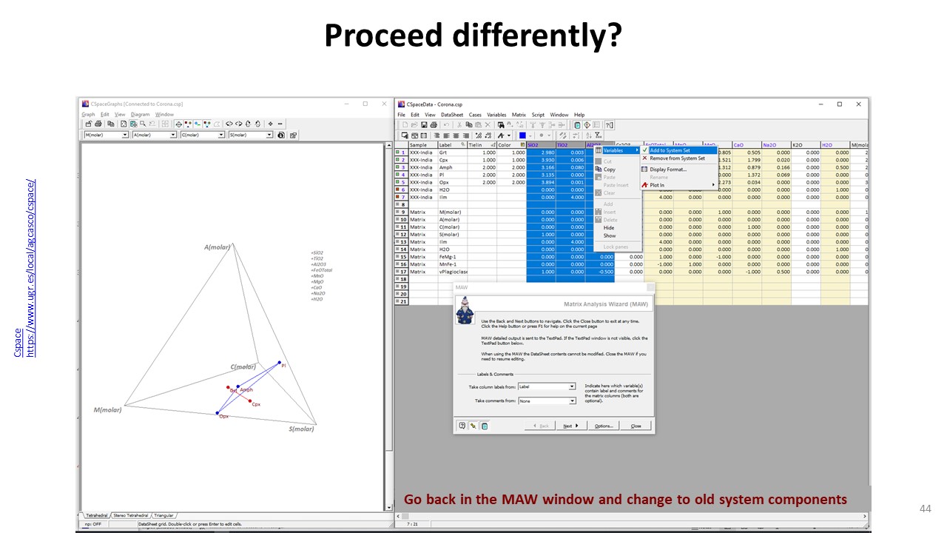Click the TextPad button in MAW dialog
The height and width of the screenshot is (533, 947).
tap(484, 426)
